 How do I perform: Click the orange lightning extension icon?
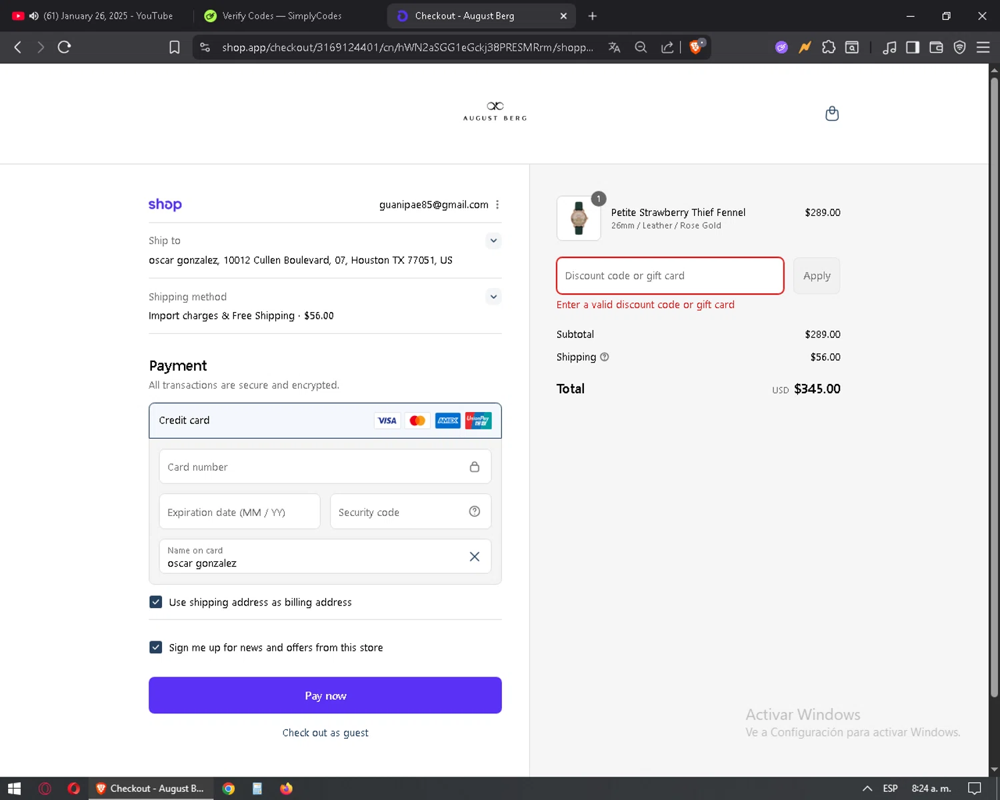tap(805, 47)
